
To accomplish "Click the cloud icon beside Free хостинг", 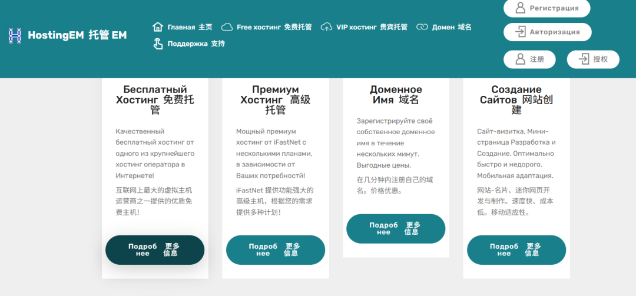I will click(227, 27).
